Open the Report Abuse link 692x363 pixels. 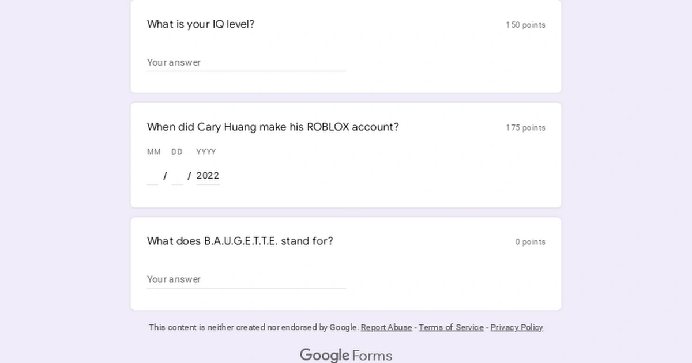(x=386, y=327)
